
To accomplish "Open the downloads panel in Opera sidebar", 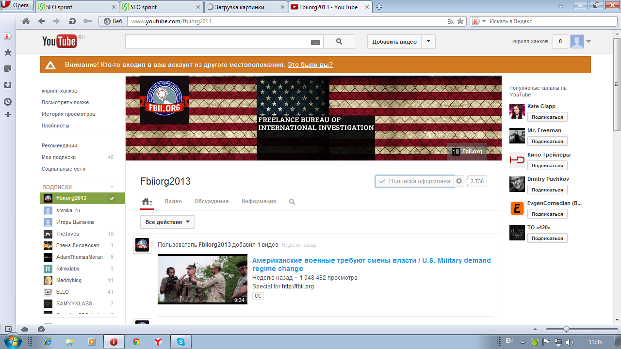I will coord(8,85).
